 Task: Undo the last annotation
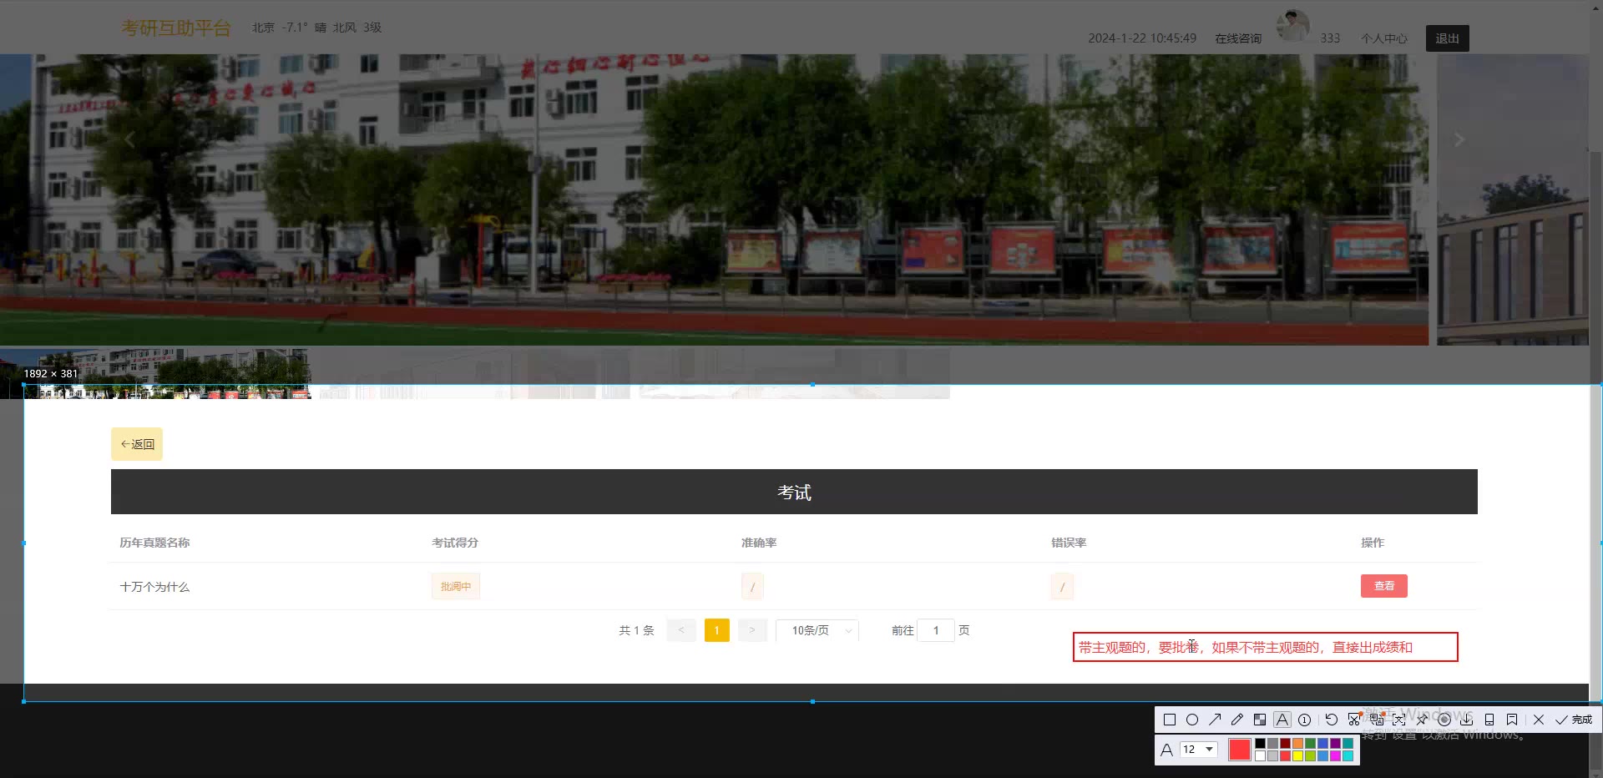[1332, 720]
